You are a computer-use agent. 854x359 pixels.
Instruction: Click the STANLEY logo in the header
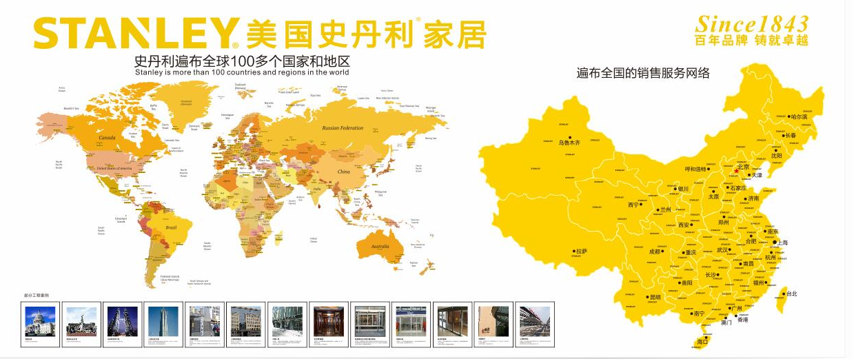[136, 32]
